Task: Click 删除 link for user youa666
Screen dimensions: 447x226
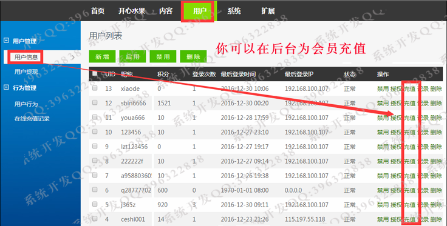Action: point(437,118)
